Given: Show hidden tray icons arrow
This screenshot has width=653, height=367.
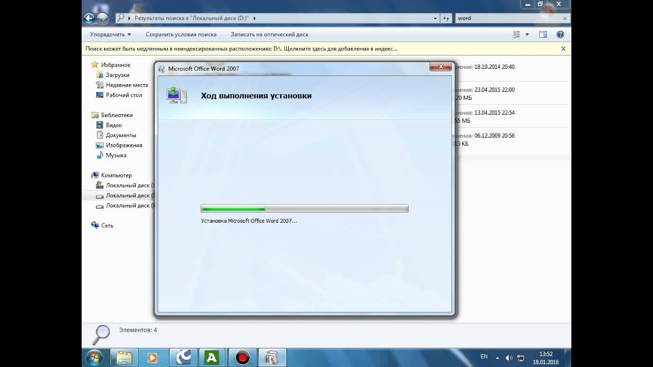Looking at the screenshot, I should [x=497, y=357].
